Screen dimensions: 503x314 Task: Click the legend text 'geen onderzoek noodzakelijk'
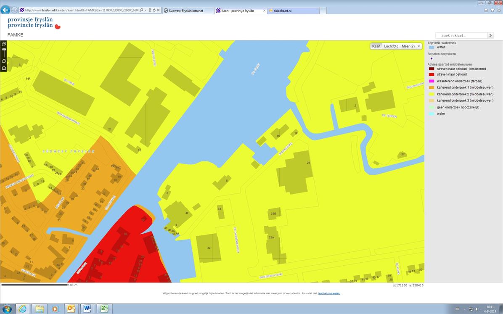pos(458,108)
